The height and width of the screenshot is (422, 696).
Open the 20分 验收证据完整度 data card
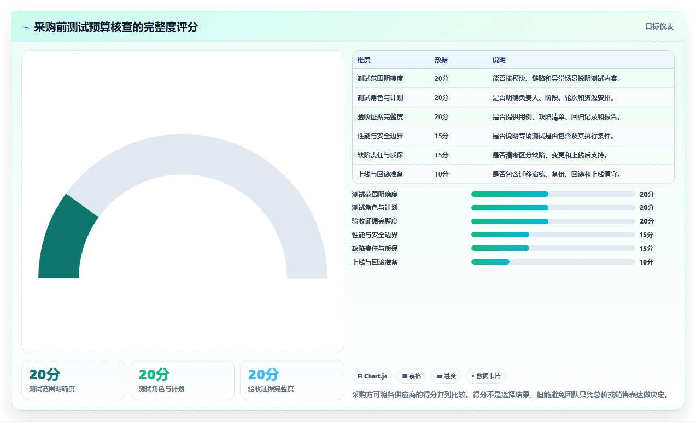(x=292, y=380)
